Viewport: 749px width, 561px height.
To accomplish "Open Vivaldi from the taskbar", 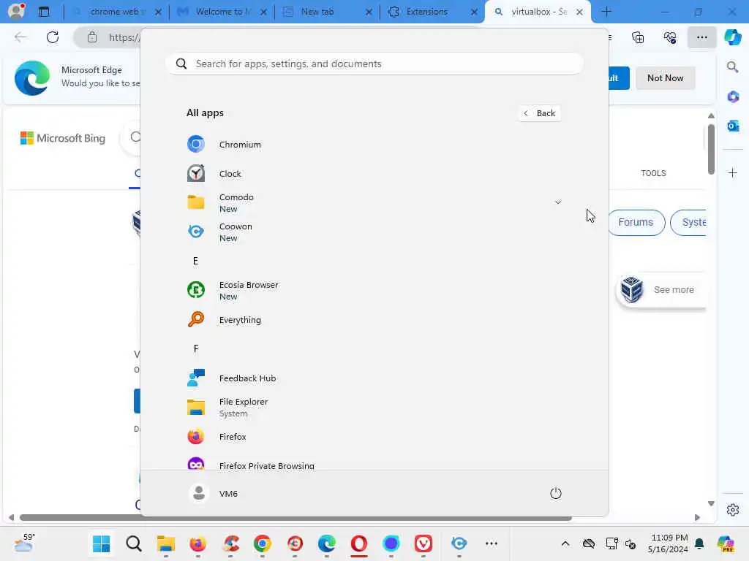I will [424, 543].
